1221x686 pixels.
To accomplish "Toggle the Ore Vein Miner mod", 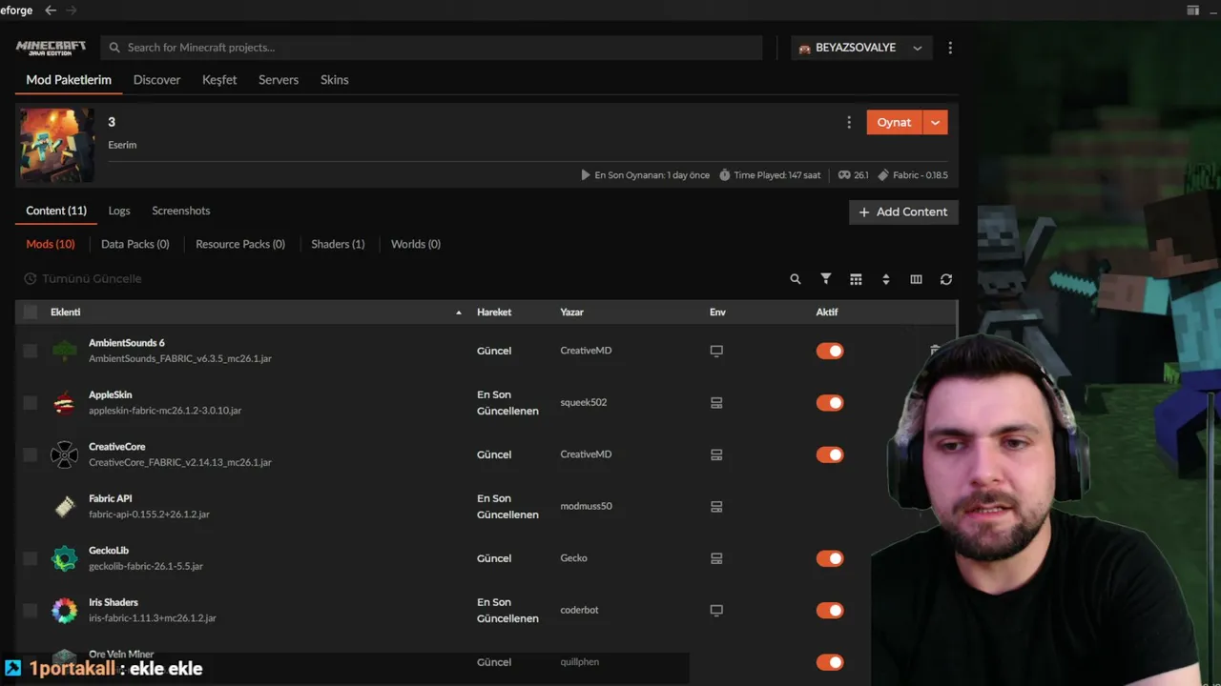I will (830, 662).
